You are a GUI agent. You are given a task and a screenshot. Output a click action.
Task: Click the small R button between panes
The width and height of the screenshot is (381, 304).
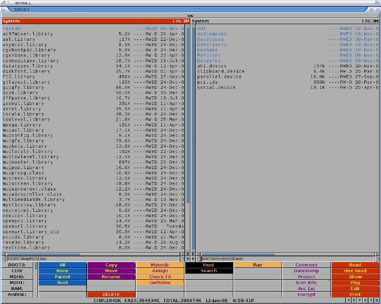(x=193, y=254)
